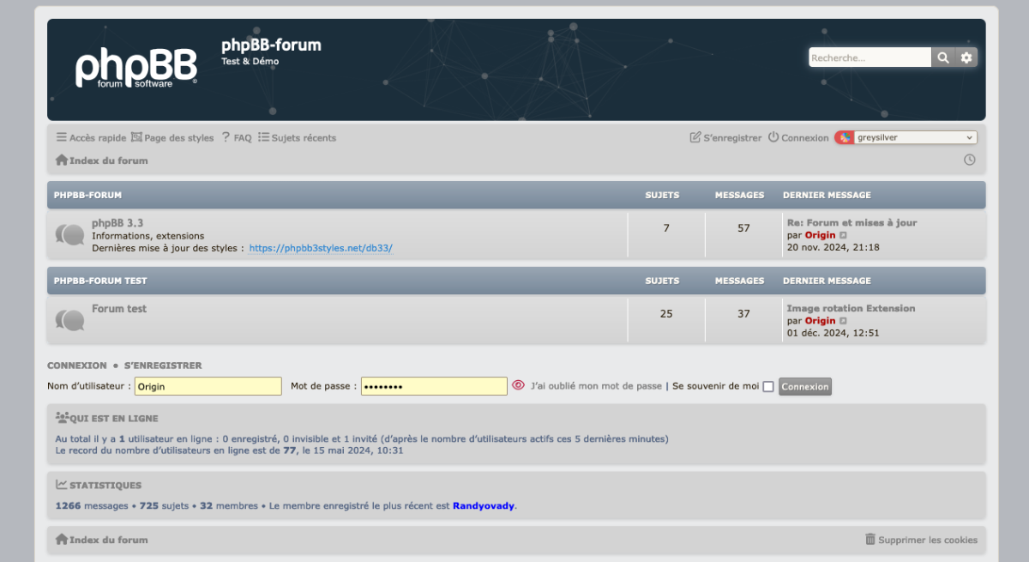Click the Recherche search field
This screenshot has width=1029, height=562.
click(869, 57)
